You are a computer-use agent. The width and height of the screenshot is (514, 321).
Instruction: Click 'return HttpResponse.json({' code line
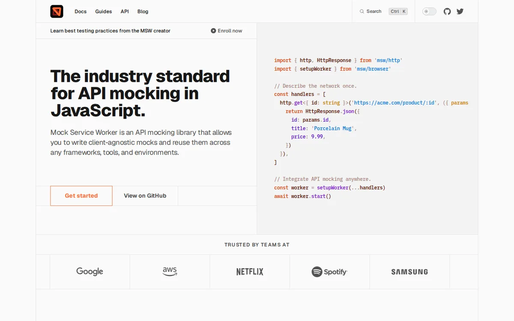pos(323,111)
